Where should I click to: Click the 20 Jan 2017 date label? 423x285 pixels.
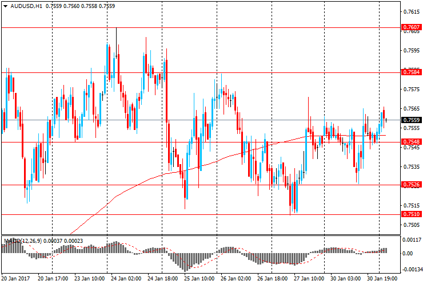[15, 279]
